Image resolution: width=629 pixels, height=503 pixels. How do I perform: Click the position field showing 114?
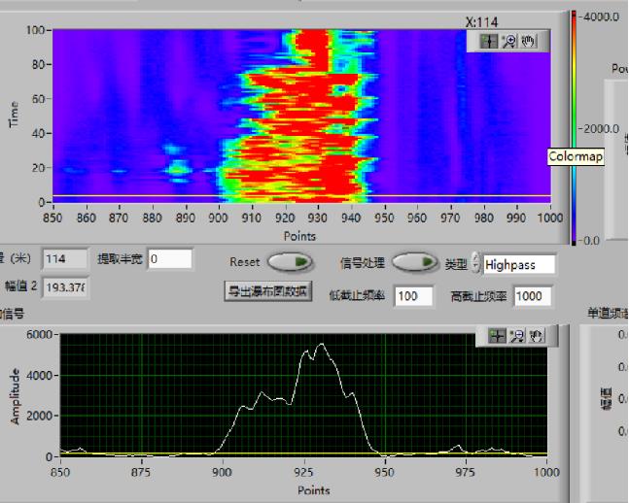(x=65, y=259)
